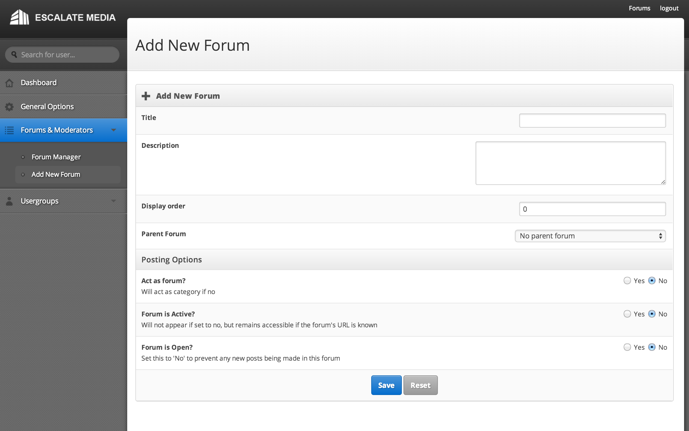Click the magnifier icon in user search
The width and height of the screenshot is (689, 431).
(x=14, y=55)
